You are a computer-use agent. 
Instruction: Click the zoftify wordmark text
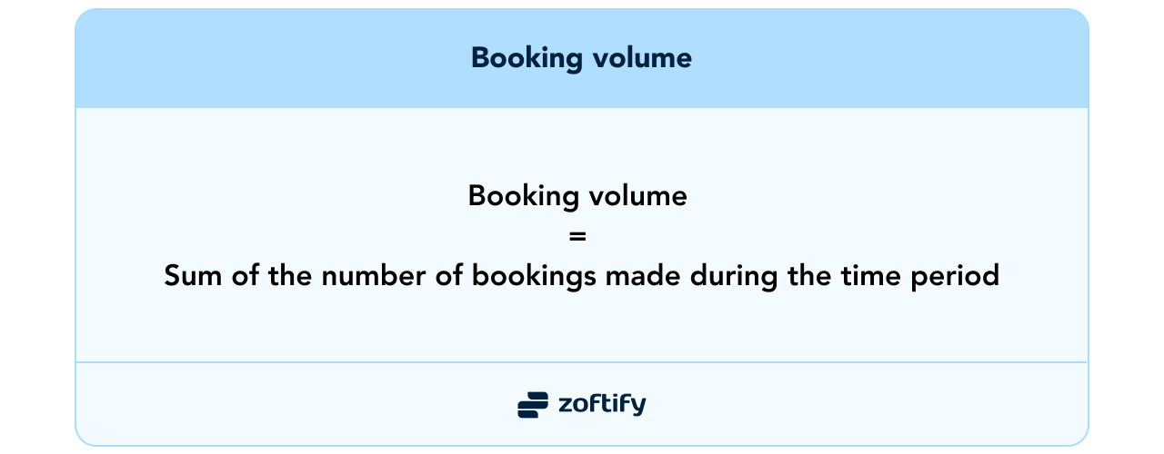602,404
